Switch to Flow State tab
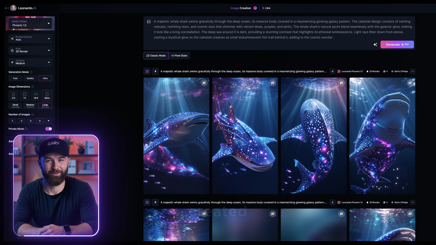This screenshot has height=245, width=436. pyautogui.click(x=179, y=56)
